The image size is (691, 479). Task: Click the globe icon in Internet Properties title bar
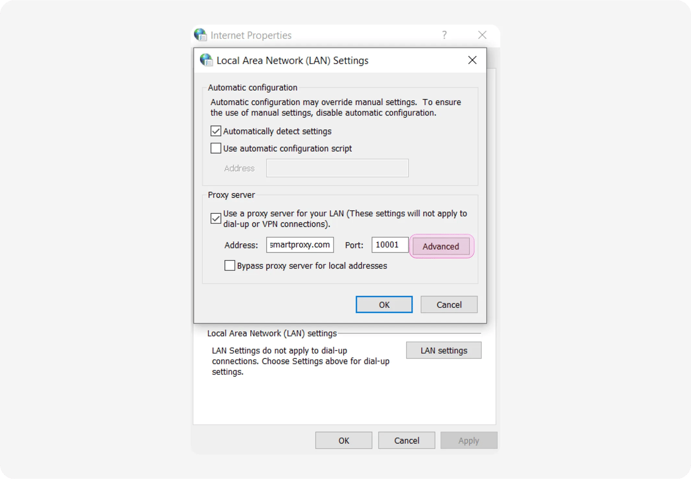point(200,35)
